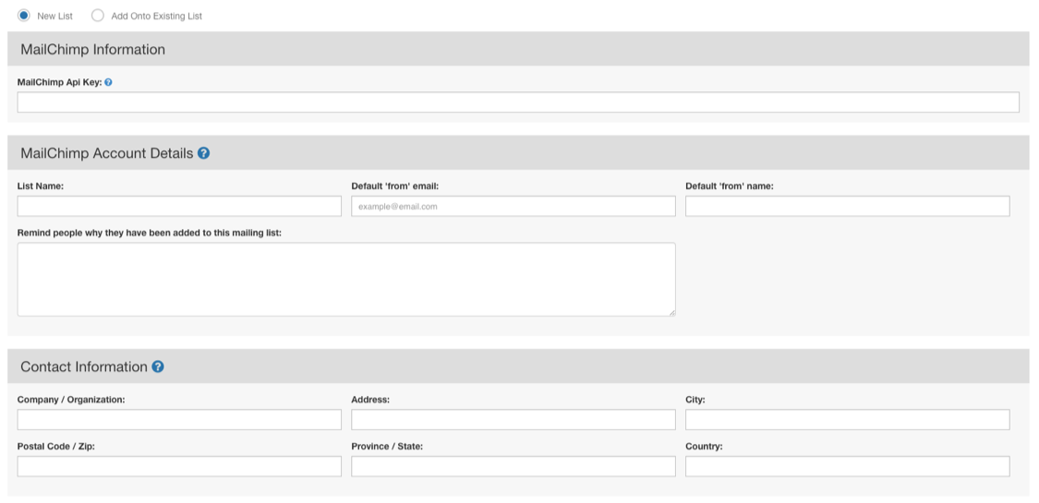Click the MailChimp Information section header
Viewport: 1039px width, 503px height.
click(x=518, y=49)
